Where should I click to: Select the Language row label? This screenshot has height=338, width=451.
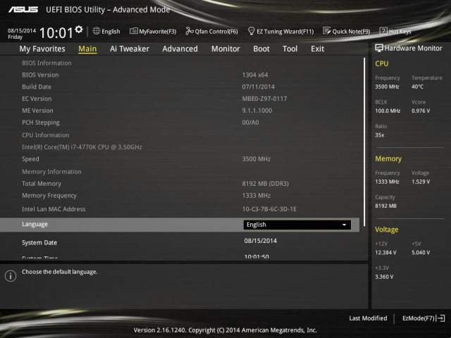35,224
